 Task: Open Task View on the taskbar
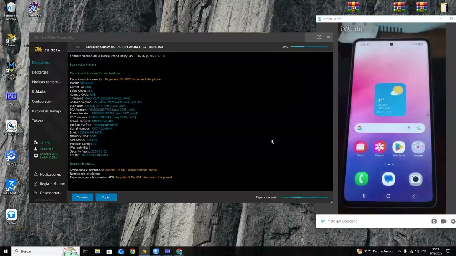[85, 251]
